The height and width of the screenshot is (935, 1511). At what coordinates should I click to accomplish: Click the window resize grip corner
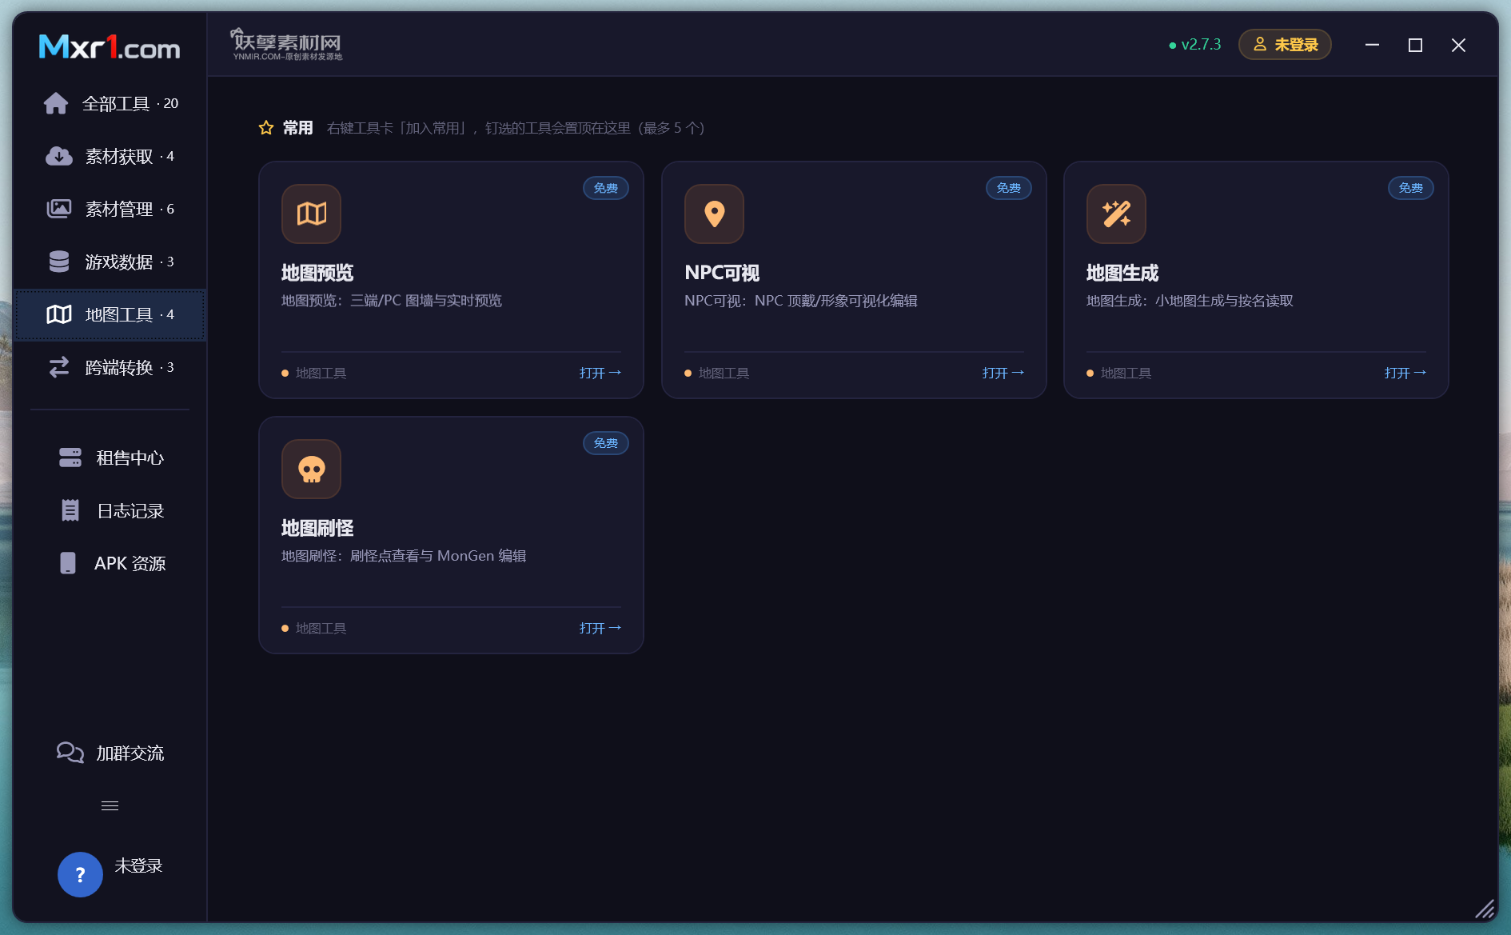pos(1485,909)
